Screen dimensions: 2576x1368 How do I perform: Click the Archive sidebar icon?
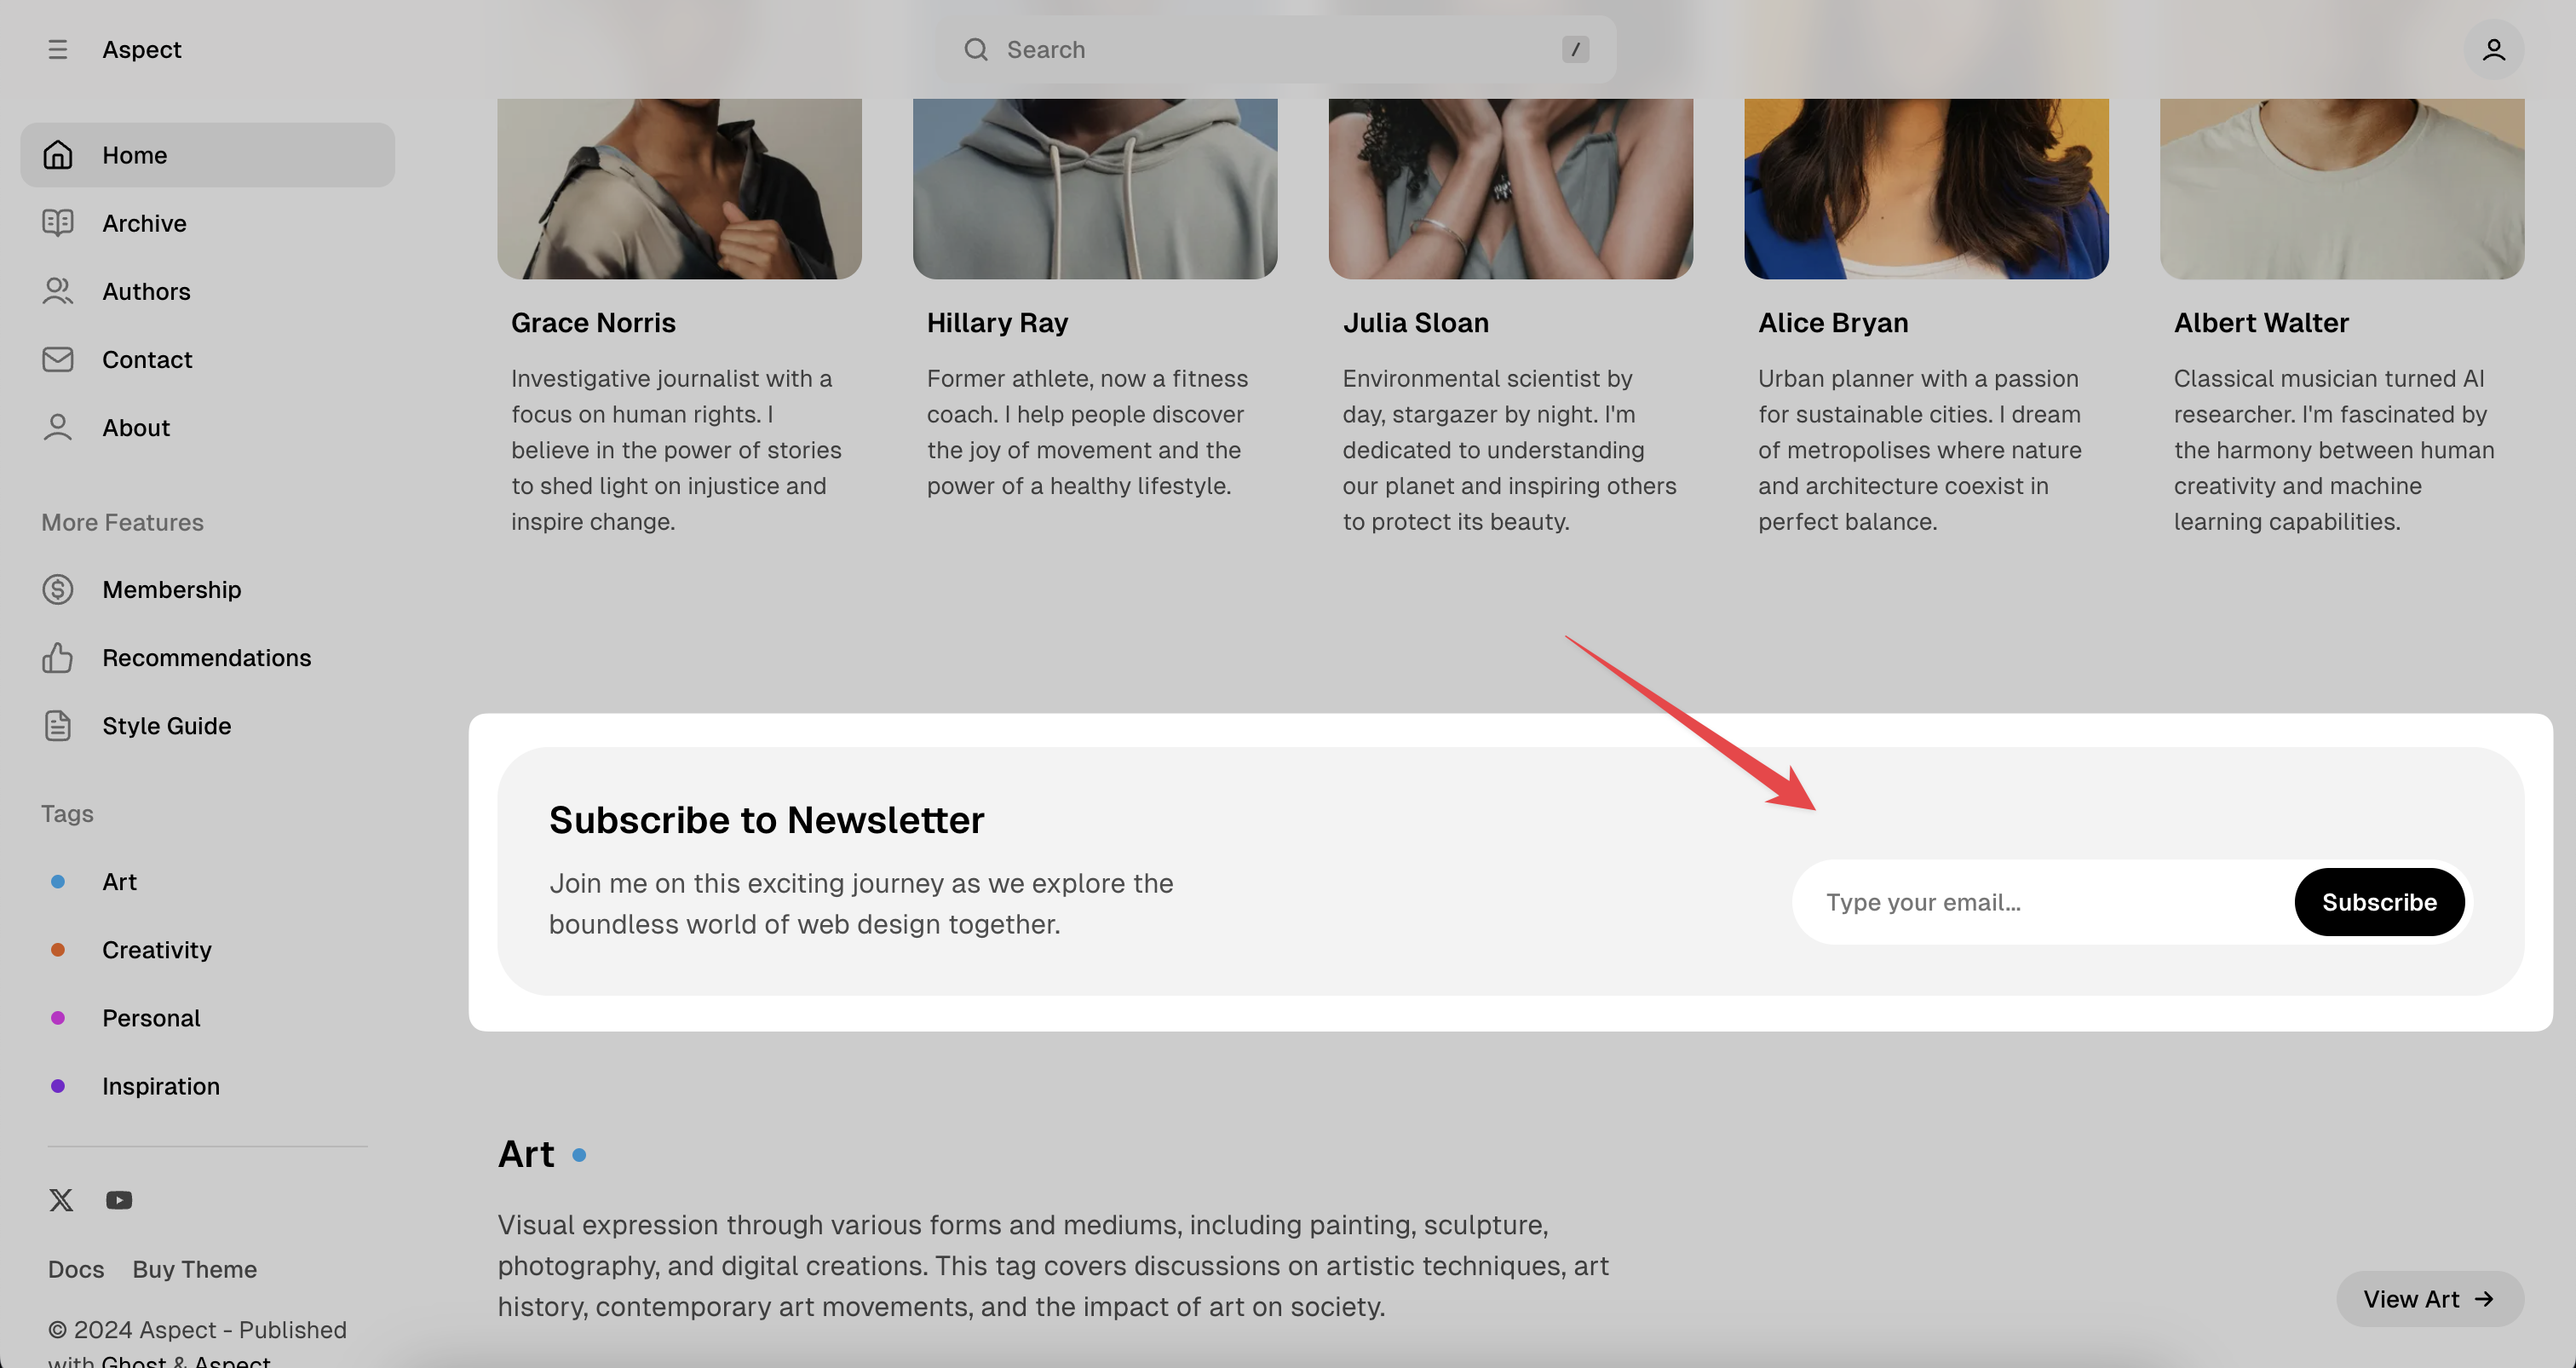56,223
